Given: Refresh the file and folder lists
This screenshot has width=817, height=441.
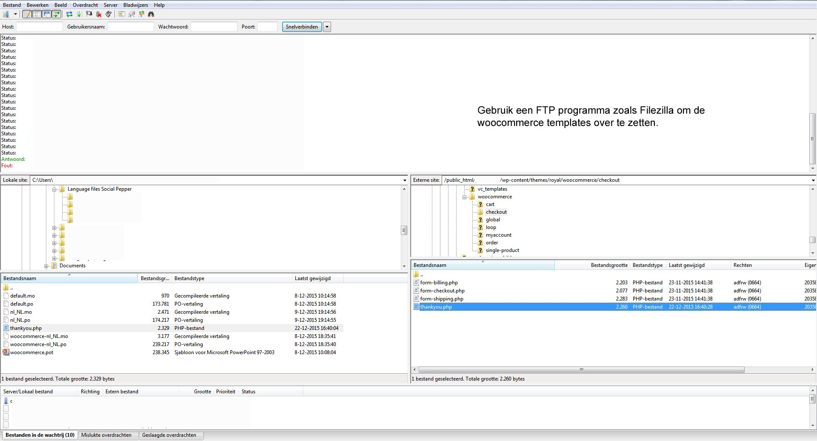Looking at the screenshot, I should coord(69,14).
